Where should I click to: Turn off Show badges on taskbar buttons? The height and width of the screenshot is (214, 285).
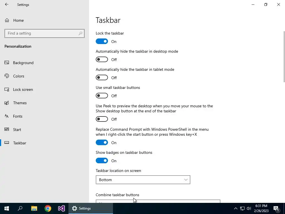[x=102, y=160]
